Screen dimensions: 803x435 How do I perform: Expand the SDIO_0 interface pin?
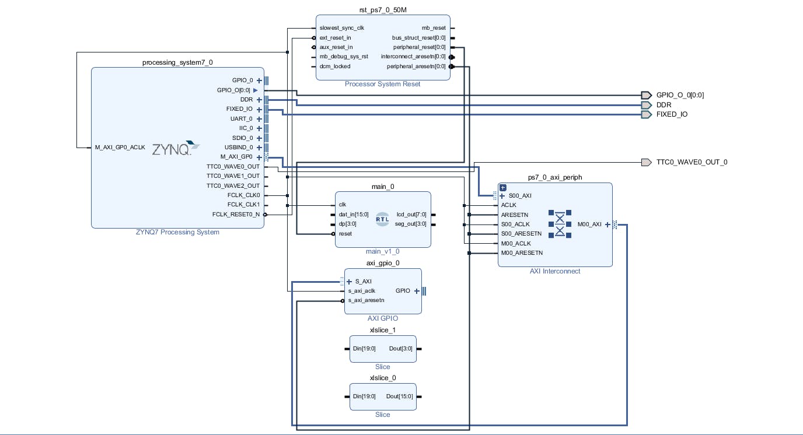pos(259,138)
